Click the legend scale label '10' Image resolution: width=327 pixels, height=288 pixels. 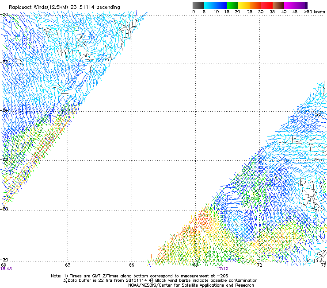coord(216,12)
